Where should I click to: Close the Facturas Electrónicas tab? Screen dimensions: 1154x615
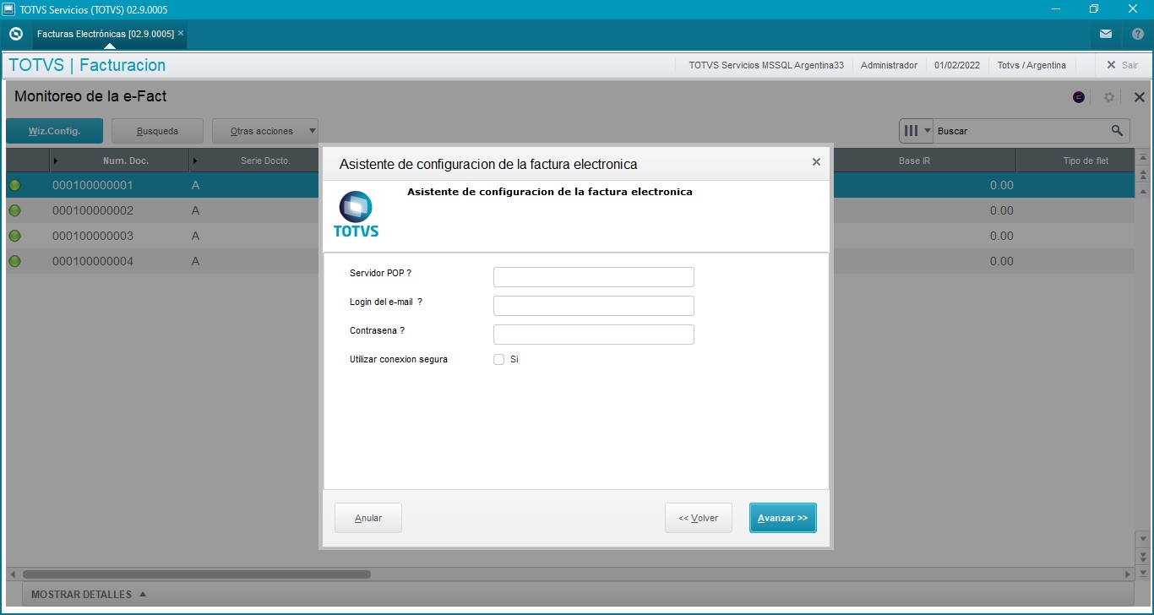(181, 33)
